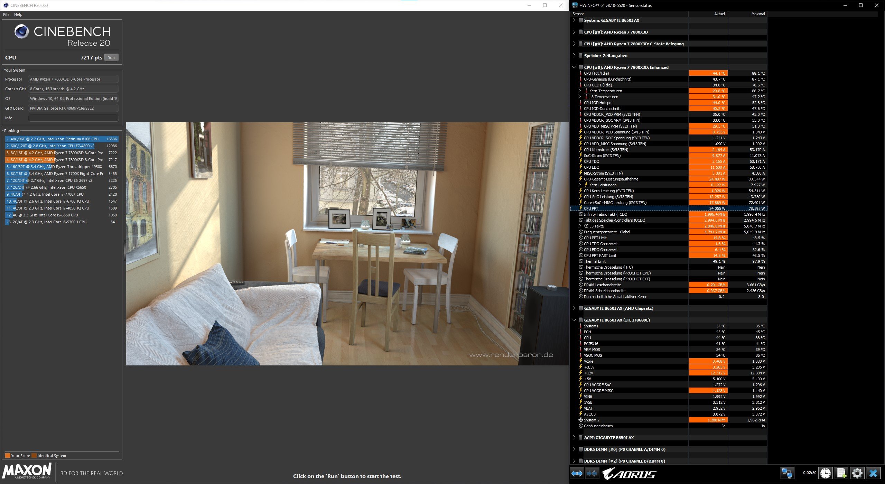Image resolution: width=885 pixels, height=484 pixels.
Task: Collapse the GIGABYTE B650I AX ITE IT8689E group
Action: (574, 320)
